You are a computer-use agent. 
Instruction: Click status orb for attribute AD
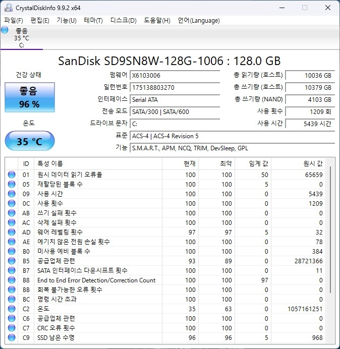pos(12,232)
